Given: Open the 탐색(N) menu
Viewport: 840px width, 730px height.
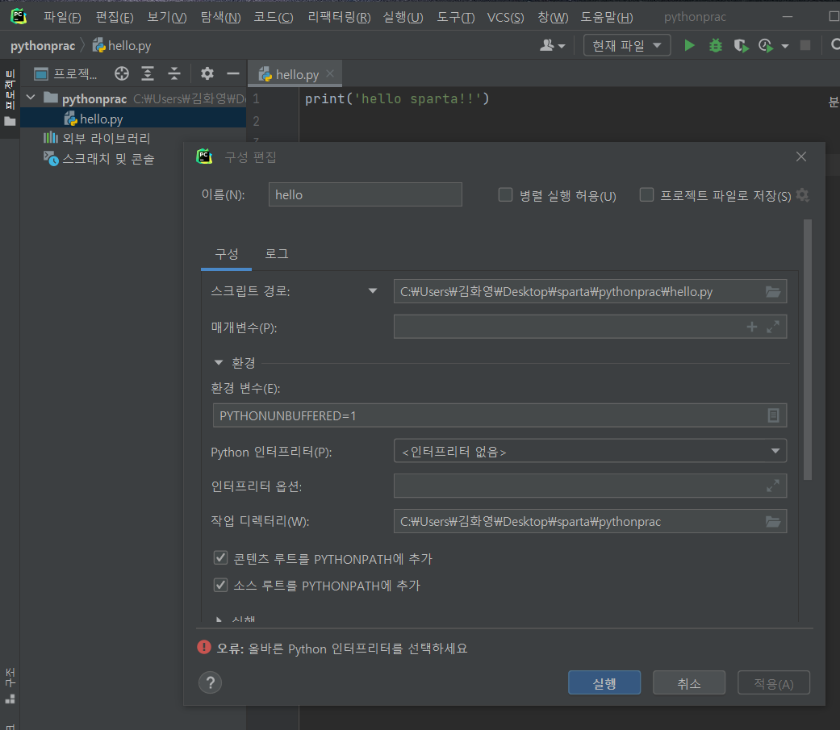Looking at the screenshot, I should [220, 17].
